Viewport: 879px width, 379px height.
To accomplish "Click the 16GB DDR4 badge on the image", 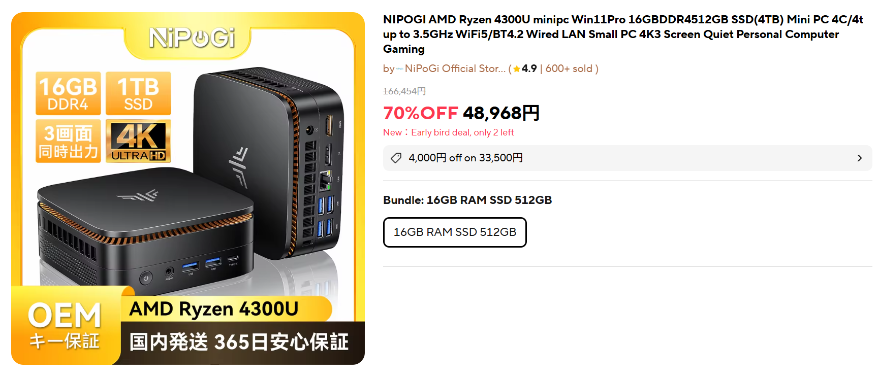I will pos(68,93).
